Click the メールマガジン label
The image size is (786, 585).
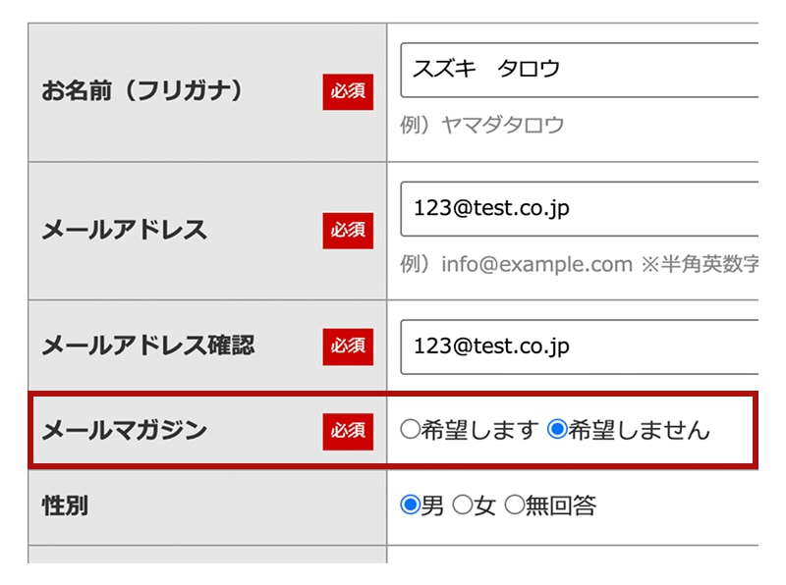pos(125,429)
